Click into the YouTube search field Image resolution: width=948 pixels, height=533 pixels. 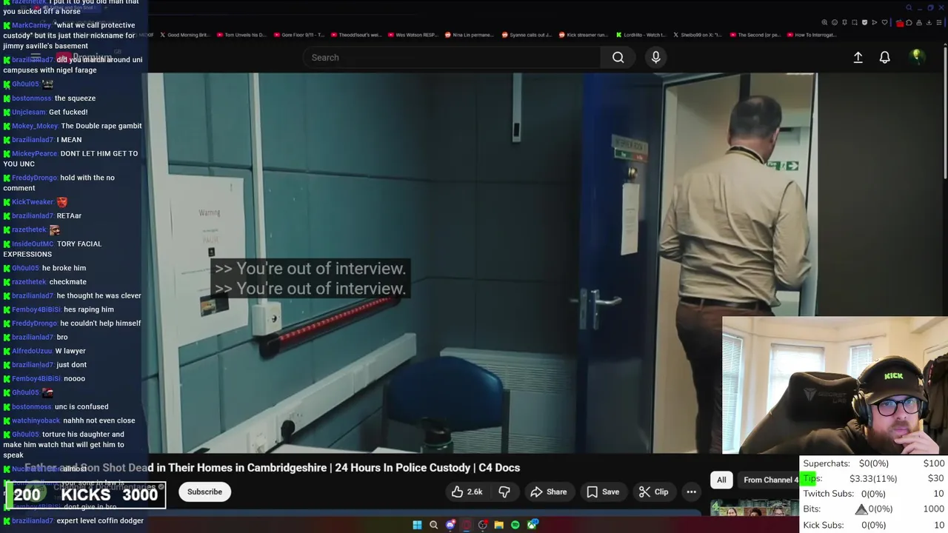(x=452, y=57)
